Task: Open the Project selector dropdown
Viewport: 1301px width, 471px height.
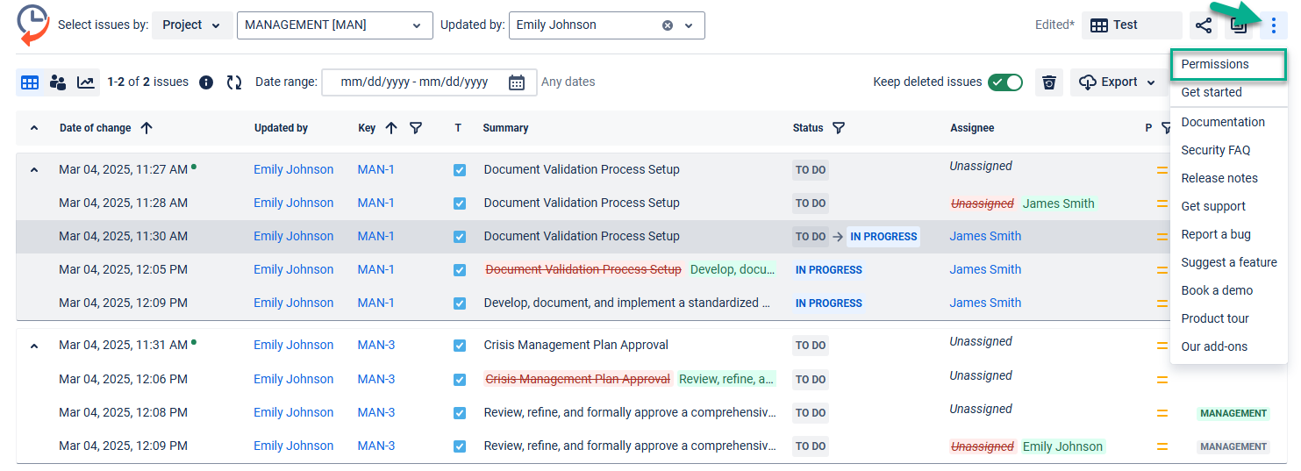Action: tap(192, 25)
